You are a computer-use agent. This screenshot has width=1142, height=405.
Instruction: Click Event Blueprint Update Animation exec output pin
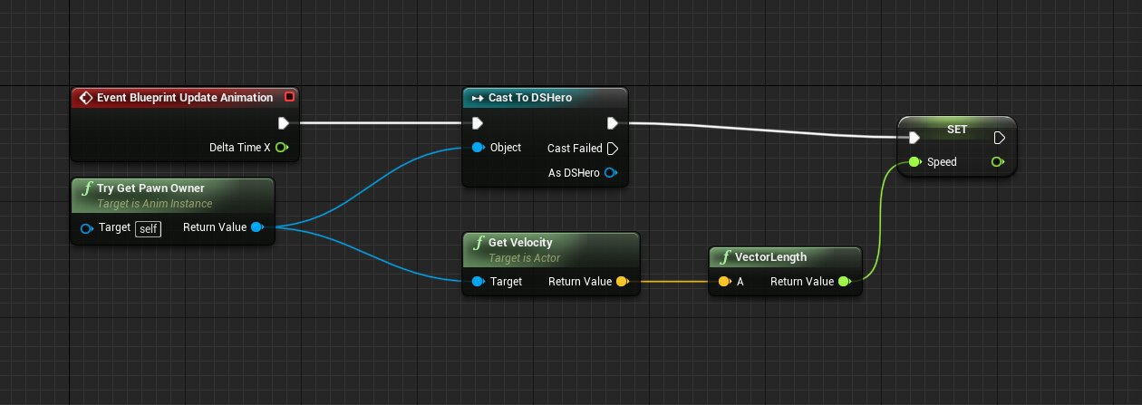point(283,123)
